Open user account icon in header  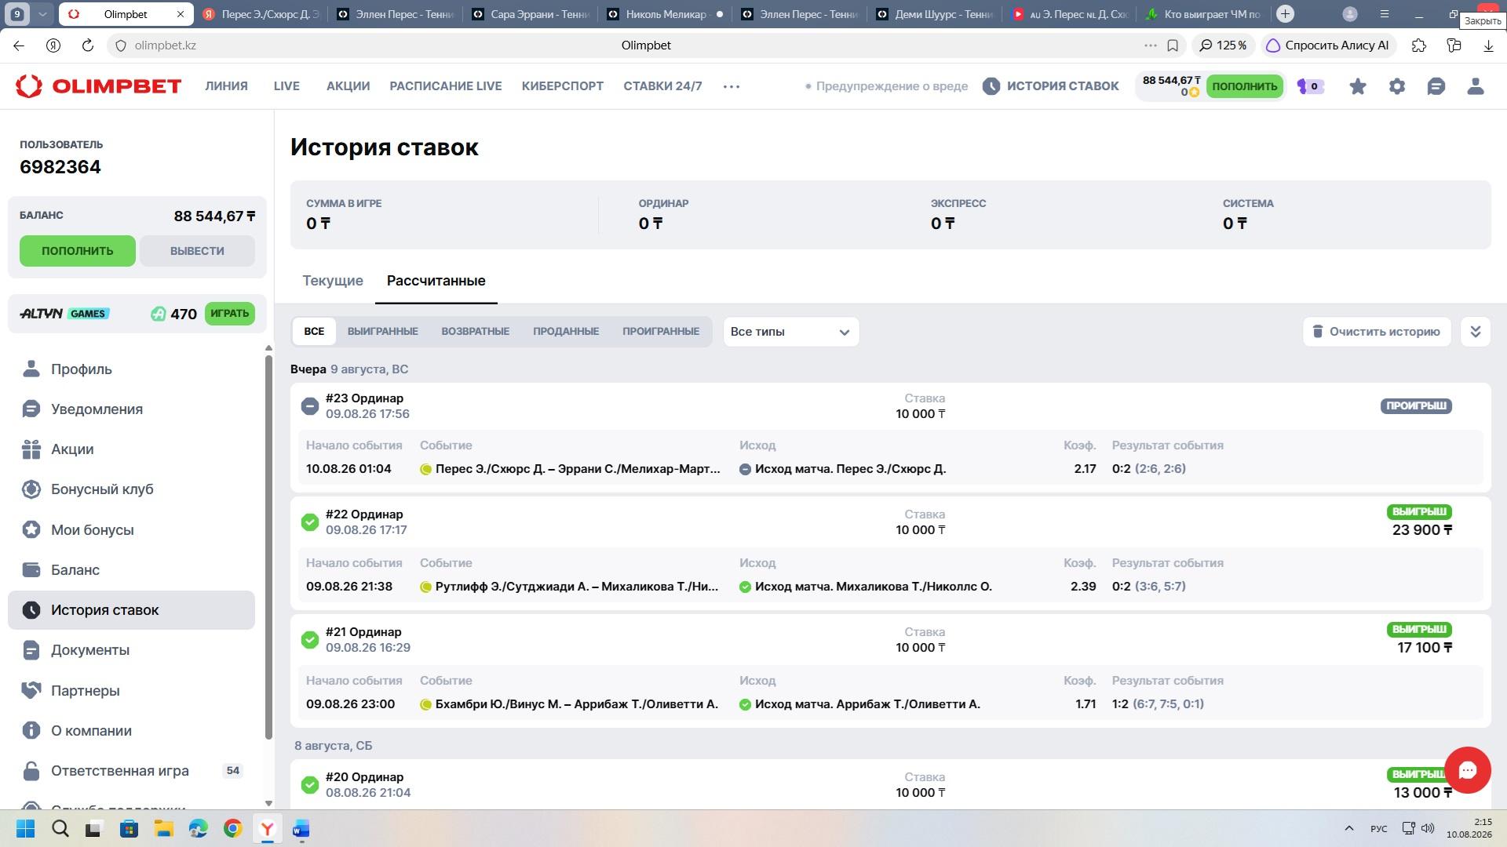click(x=1476, y=86)
